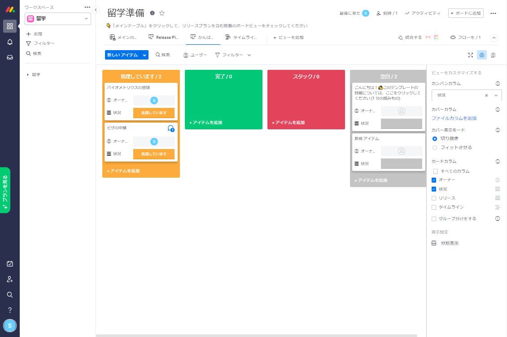The width and height of the screenshot is (507, 337).
Task: Open My Work calendar-check icon
Action: (10, 264)
